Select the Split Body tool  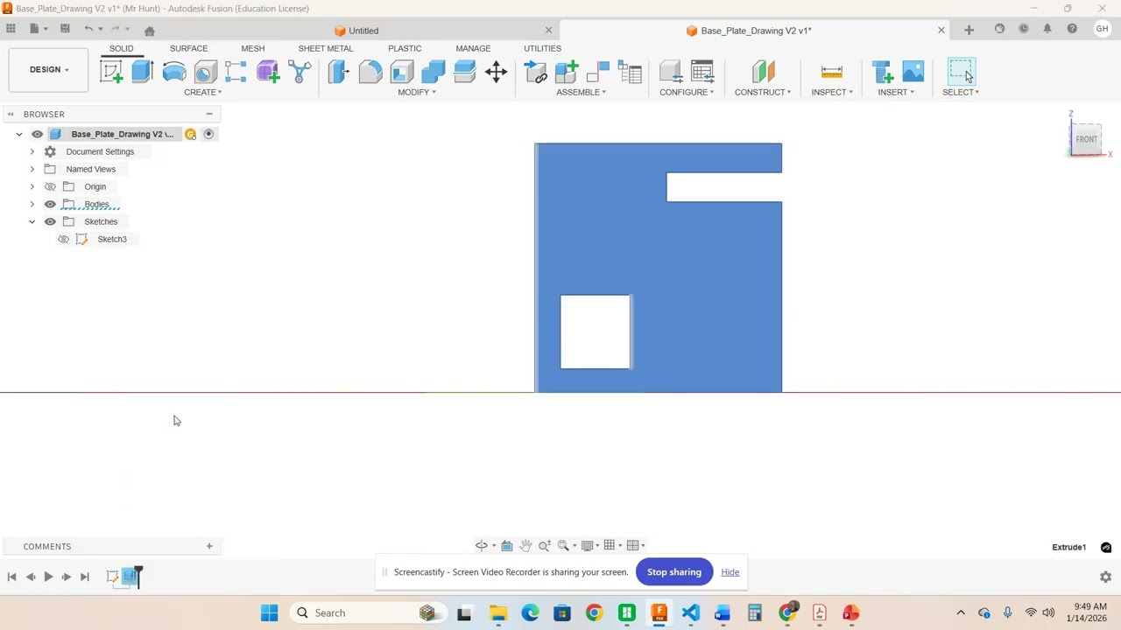[x=464, y=72]
